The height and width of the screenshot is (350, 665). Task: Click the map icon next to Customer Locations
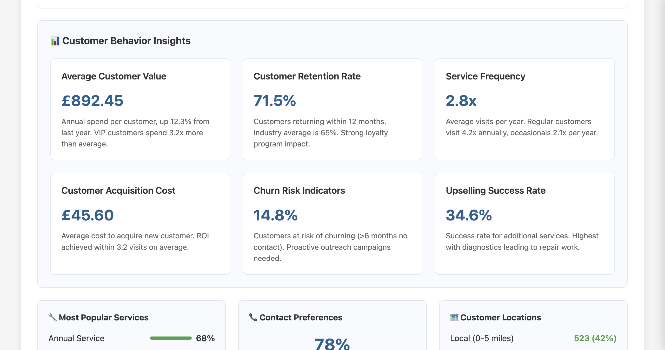[454, 317]
